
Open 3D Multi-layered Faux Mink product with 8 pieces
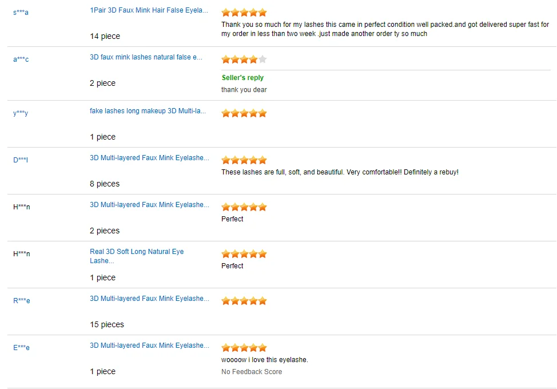point(150,158)
